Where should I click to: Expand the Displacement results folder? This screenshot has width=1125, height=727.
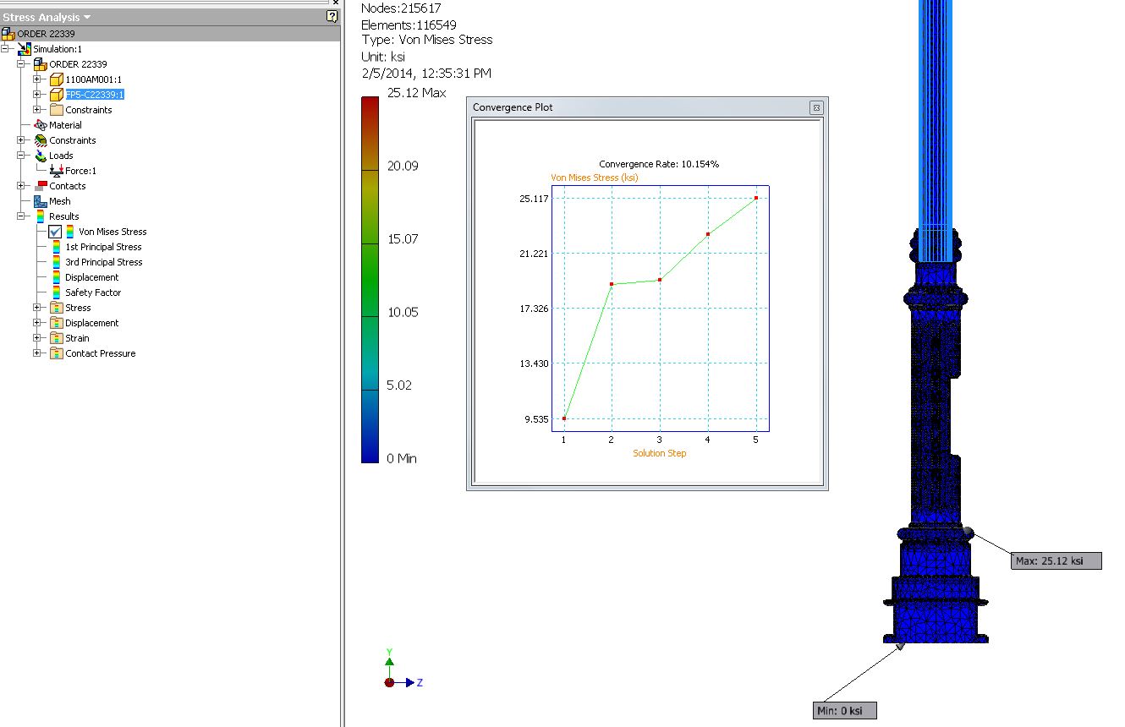pyautogui.click(x=37, y=323)
